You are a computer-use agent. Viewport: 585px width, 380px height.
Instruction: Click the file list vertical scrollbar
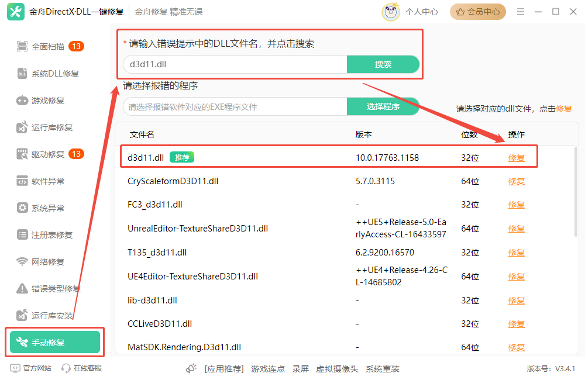tap(576, 192)
